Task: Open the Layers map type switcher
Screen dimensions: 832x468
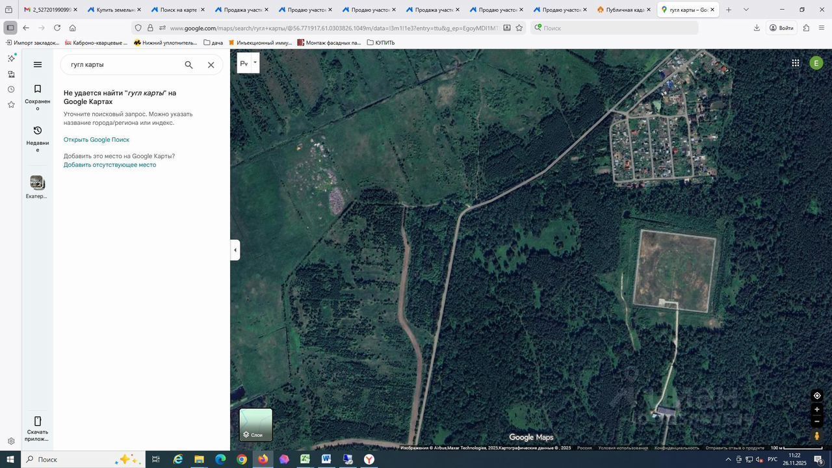Action: [256, 425]
